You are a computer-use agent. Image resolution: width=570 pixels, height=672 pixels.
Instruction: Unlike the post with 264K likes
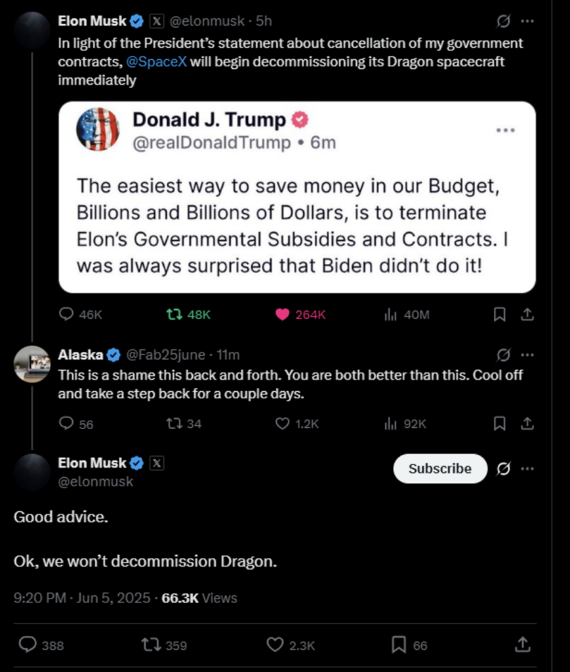click(283, 314)
